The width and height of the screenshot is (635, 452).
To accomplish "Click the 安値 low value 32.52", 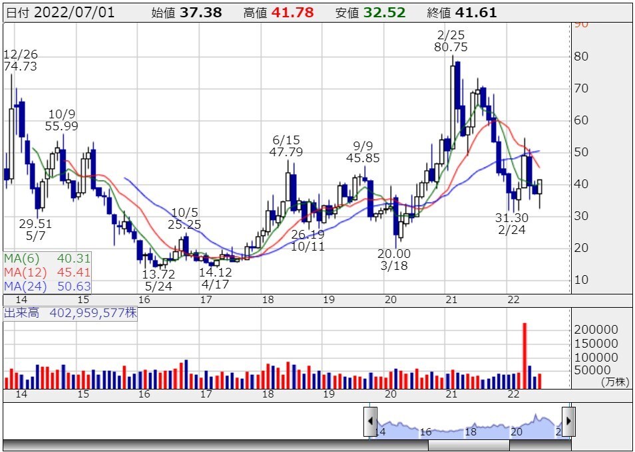I will (x=383, y=13).
